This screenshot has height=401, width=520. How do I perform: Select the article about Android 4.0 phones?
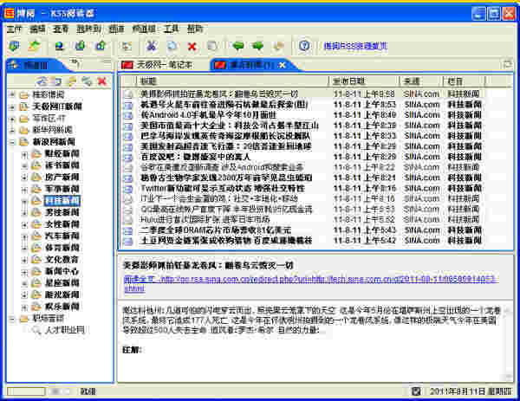pyautogui.click(x=315, y=115)
